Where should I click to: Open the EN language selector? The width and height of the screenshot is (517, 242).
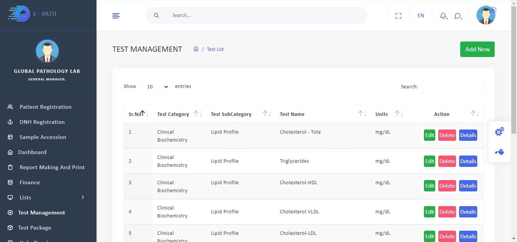pyautogui.click(x=420, y=15)
